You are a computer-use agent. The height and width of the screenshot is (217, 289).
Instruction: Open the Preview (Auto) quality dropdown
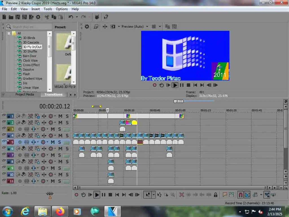coord(147,27)
